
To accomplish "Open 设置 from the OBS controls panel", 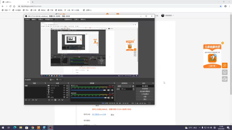I will 145,97.
